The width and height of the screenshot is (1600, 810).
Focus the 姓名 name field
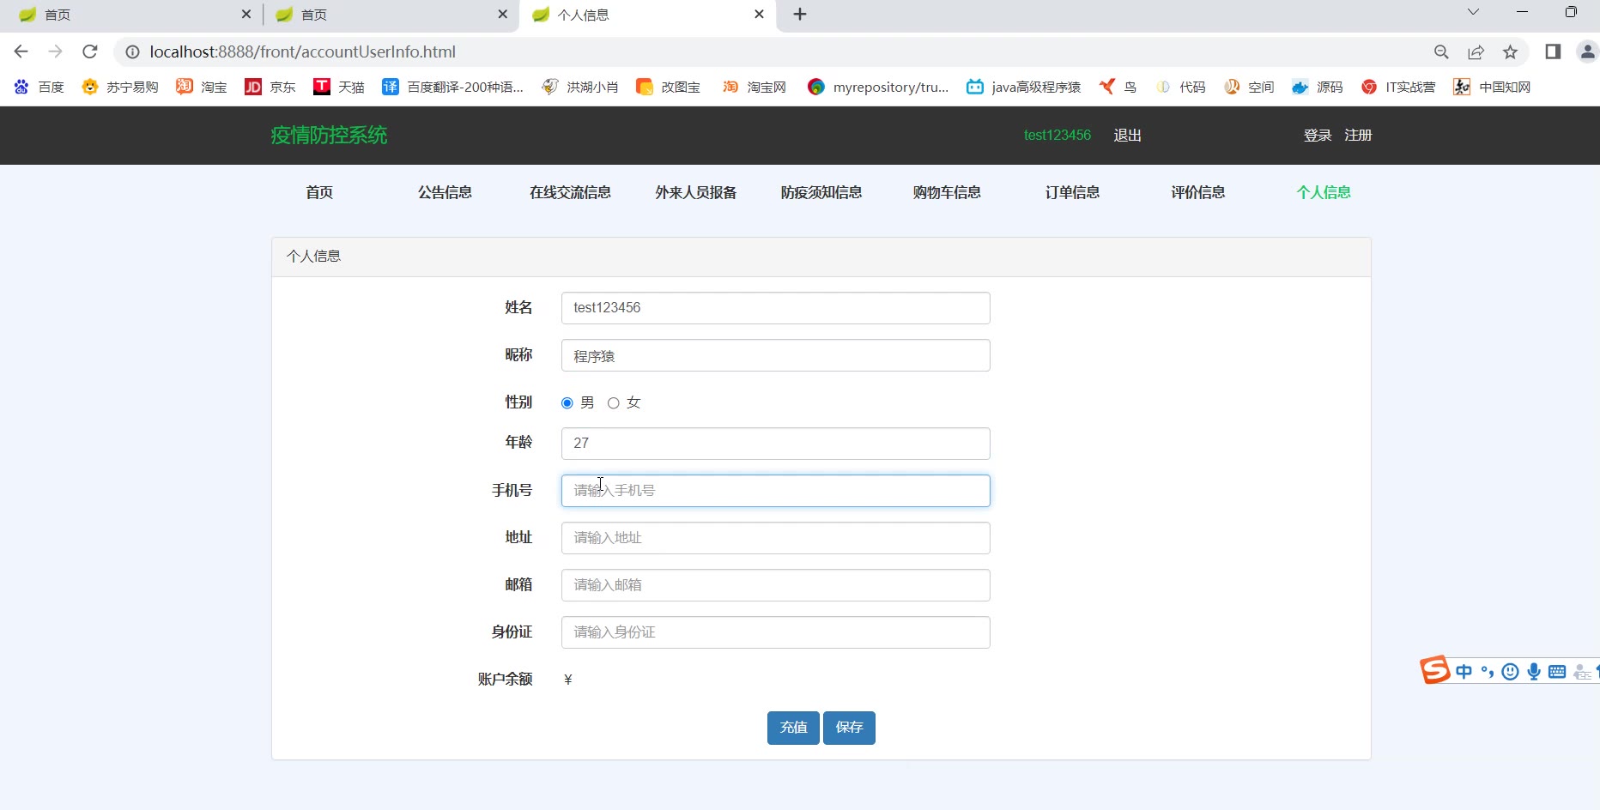tap(776, 308)
